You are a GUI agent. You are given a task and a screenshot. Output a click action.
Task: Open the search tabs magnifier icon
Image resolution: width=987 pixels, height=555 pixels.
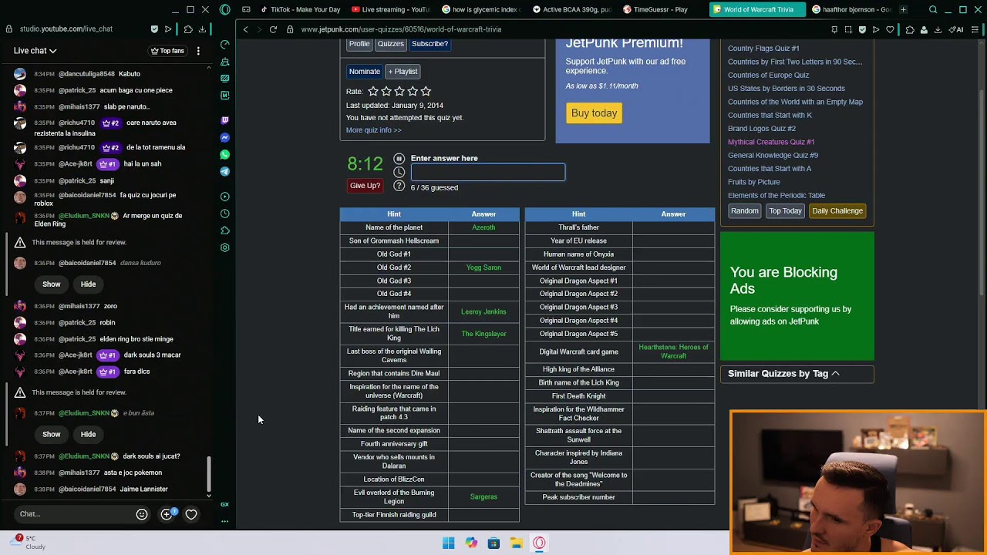pos(933,10)
